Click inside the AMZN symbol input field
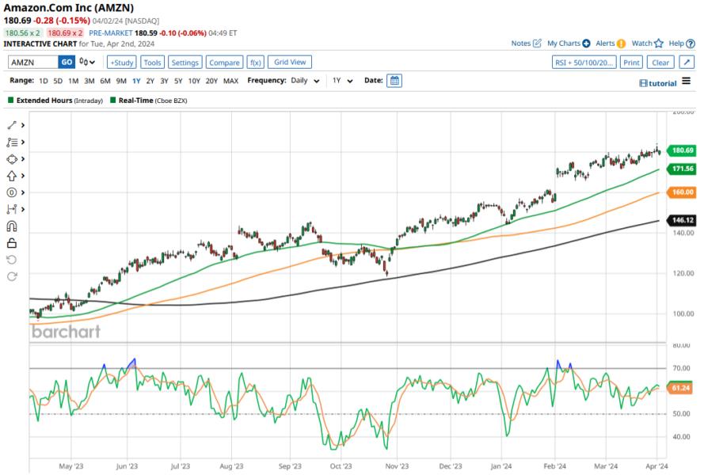Image resolution: width=704 pixels, height=475 pixels. click(x=32, y=61)
